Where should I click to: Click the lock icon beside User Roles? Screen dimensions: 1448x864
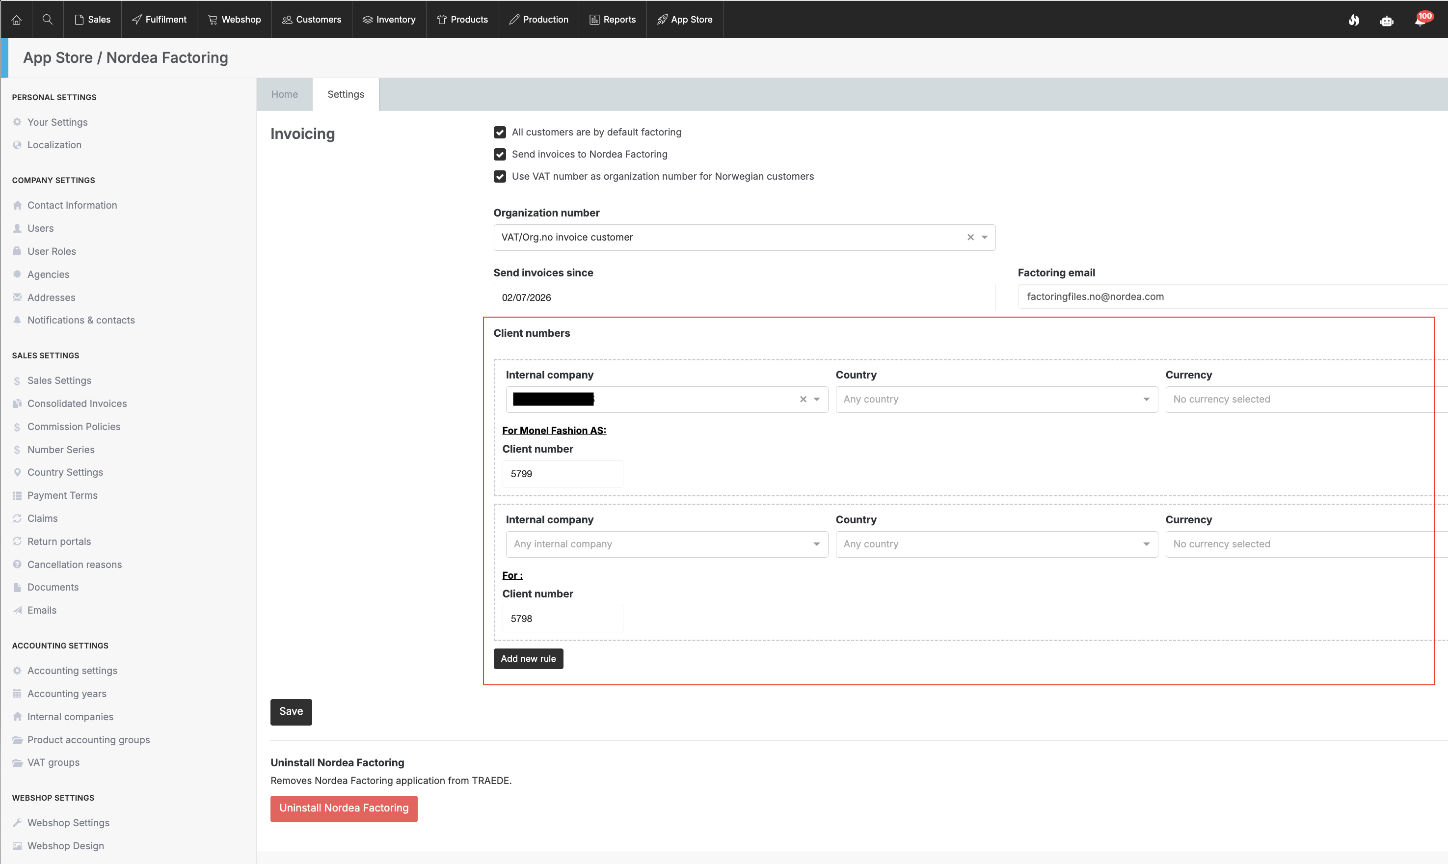(x=18, y=251)
